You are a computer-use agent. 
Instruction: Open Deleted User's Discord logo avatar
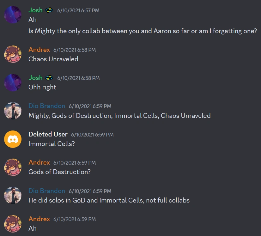pos(13,139)
